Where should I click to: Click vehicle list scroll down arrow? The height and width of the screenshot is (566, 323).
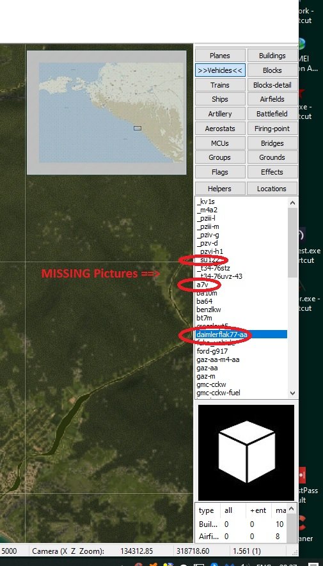[293, 393]
